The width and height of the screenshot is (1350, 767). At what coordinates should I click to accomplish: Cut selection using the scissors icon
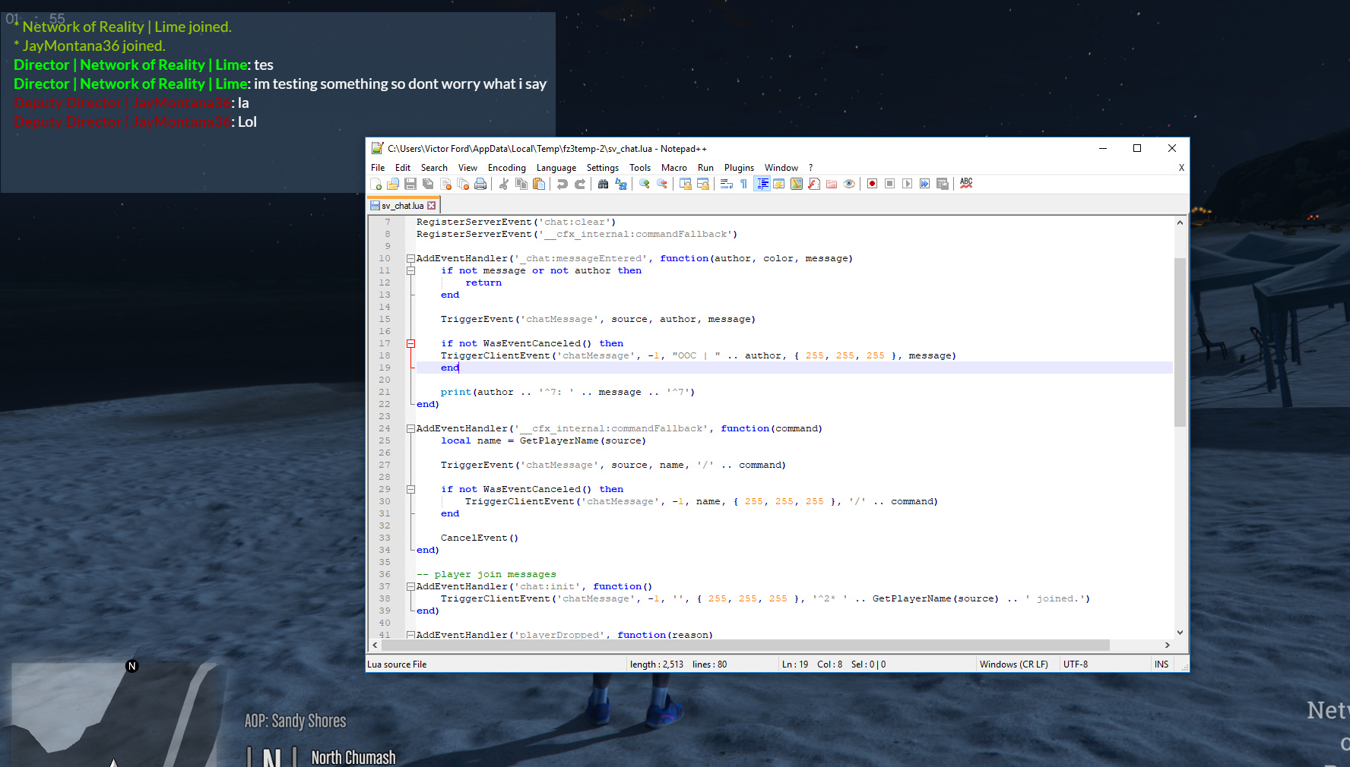click(x=503, y=184)
